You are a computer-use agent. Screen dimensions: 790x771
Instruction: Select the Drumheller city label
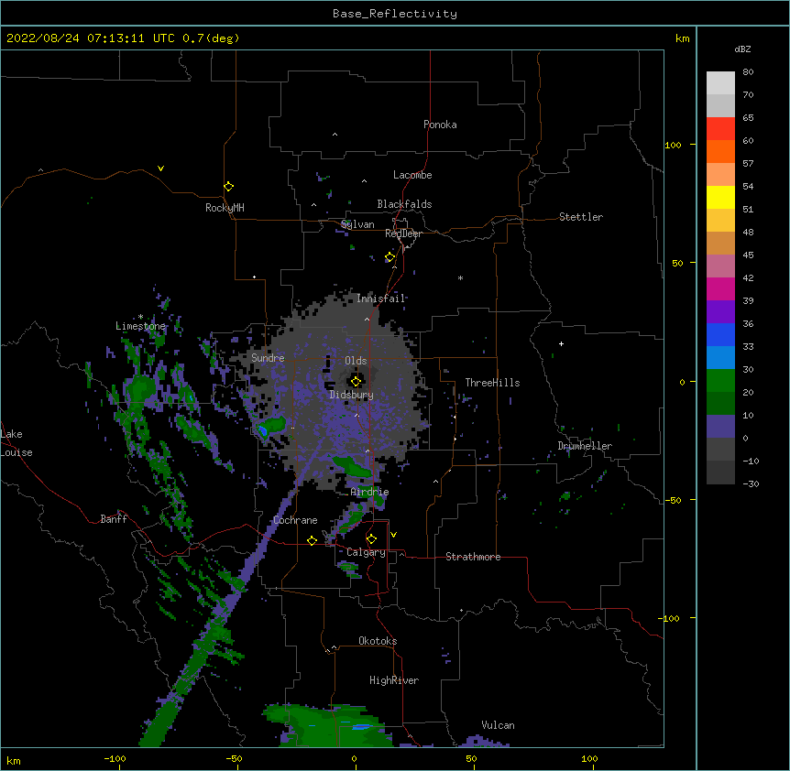click(585, 446)
